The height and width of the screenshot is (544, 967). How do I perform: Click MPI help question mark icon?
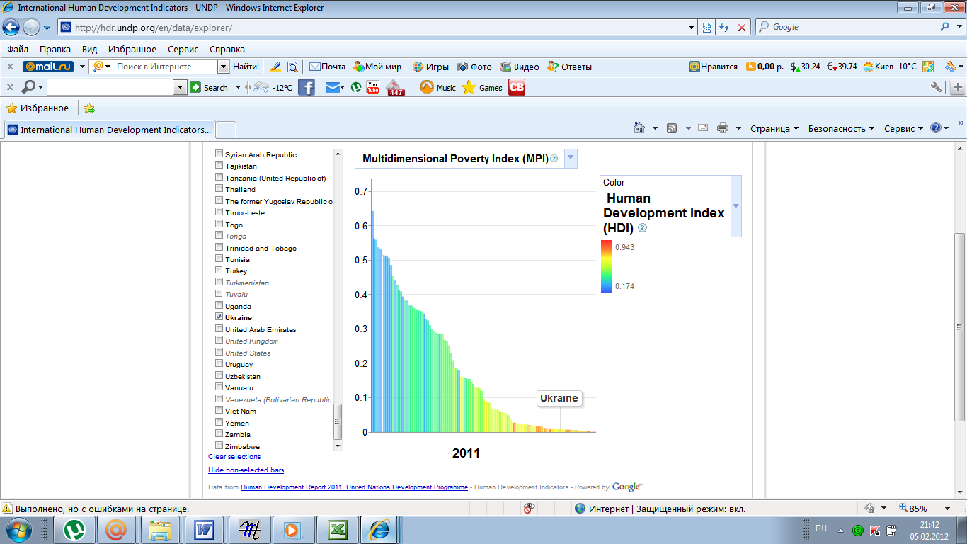[554, 159]
